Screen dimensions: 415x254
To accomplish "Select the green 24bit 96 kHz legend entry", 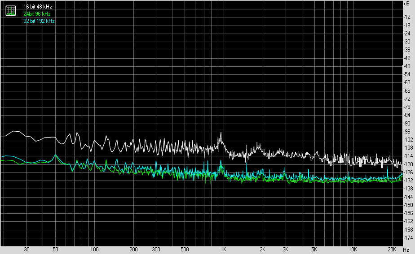I will click(x=38, y=14).
